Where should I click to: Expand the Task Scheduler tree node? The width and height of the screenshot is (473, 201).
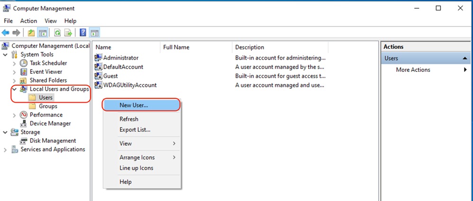[15, 63]
